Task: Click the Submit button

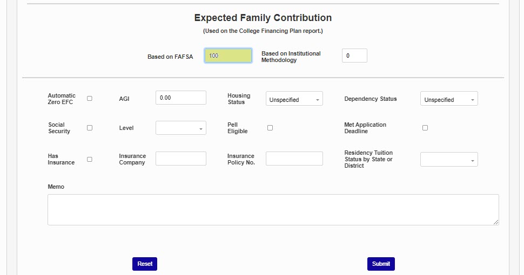Action: [x=381, y=264]
